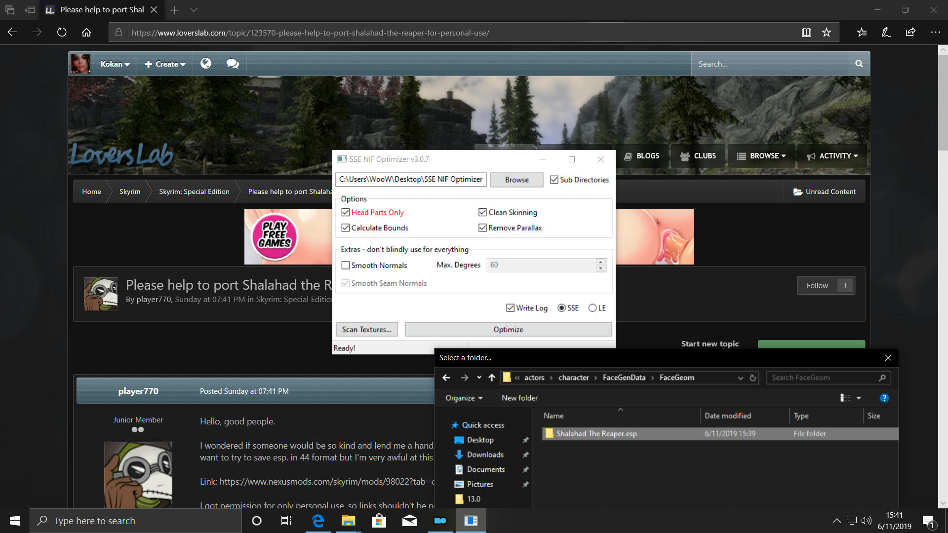Screen dimensions: 948x533
Task: Show the browser tab list chevron
Action: click(x=194, y=10)
